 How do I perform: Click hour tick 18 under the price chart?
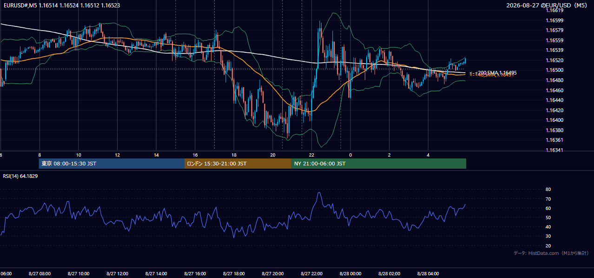click(x=234, y=155)
